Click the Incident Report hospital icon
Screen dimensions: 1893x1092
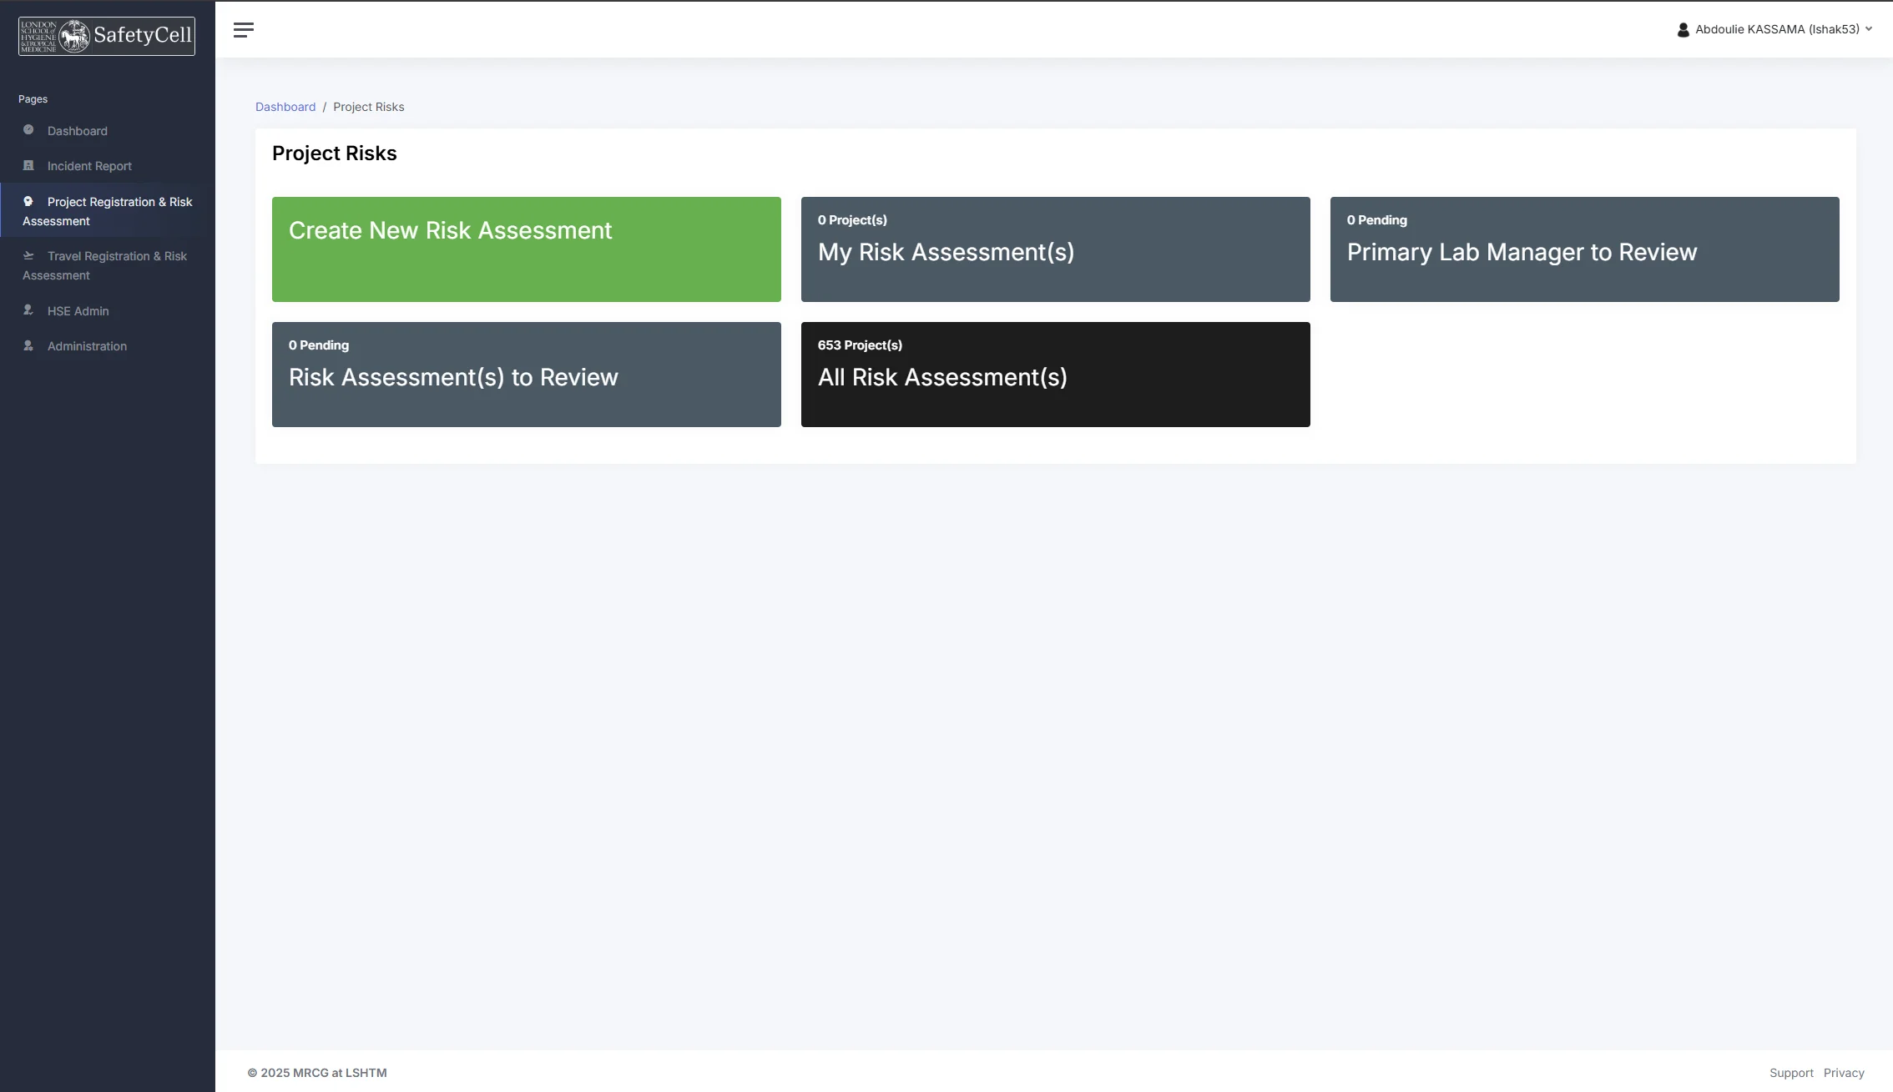[x=28, y=165]
